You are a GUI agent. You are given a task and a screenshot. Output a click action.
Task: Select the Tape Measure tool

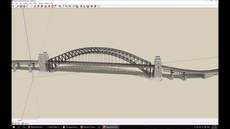[38, 6]
